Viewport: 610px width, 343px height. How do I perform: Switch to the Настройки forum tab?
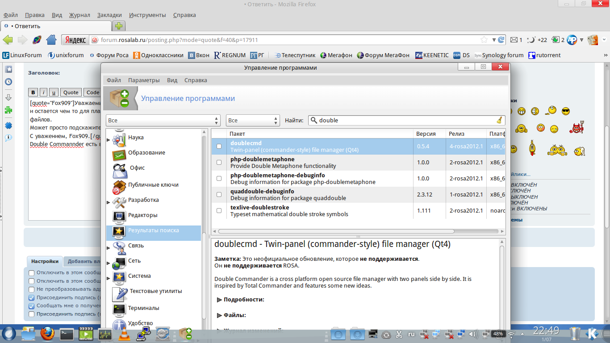tap(45, 262)
